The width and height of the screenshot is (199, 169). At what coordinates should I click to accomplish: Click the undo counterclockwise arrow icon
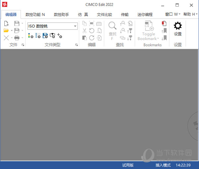pos(92,31)
